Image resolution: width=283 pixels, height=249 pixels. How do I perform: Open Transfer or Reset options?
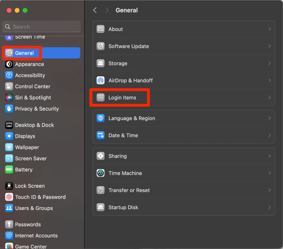pos(129,190)
